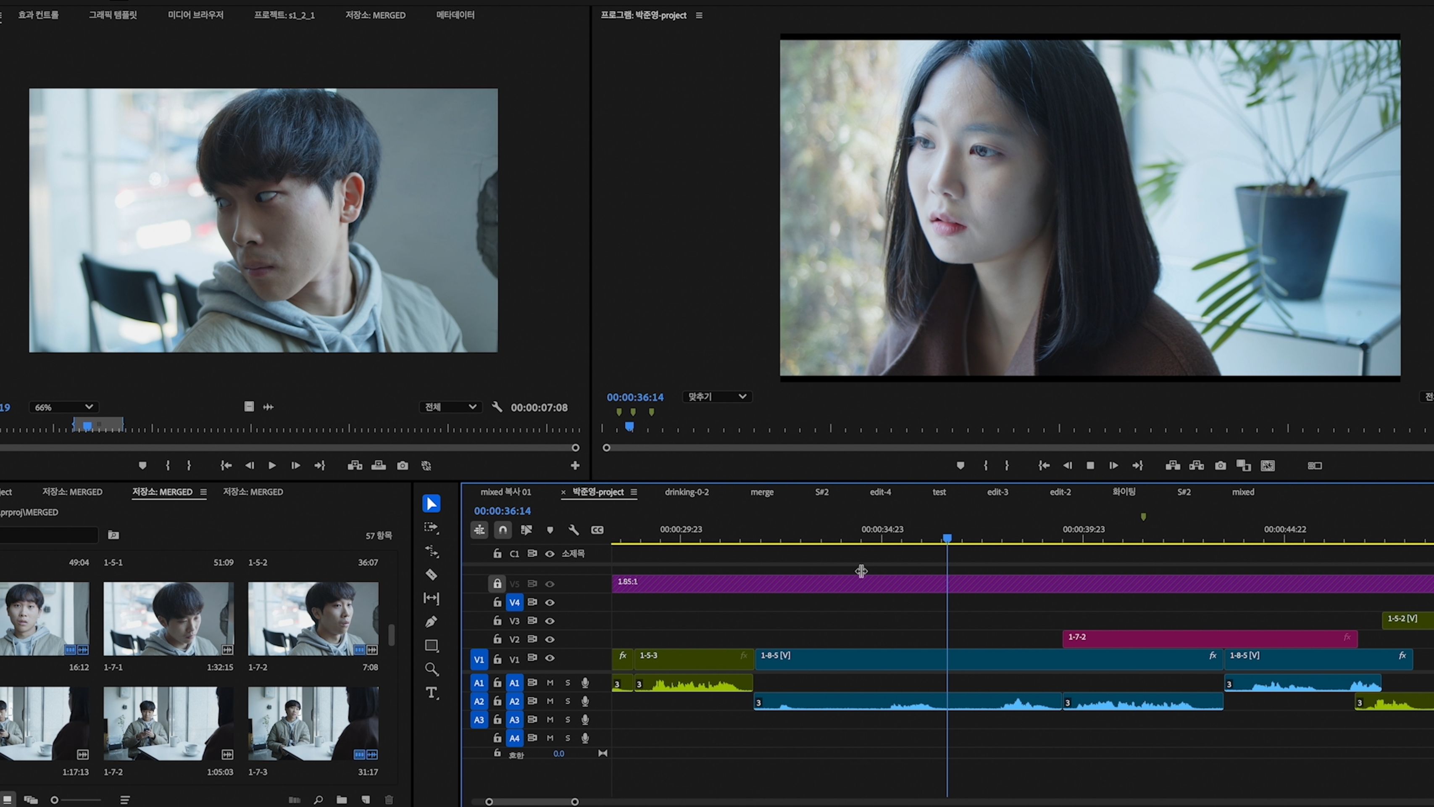
Task: Select the Razor tool
Action: coord(432,575)
